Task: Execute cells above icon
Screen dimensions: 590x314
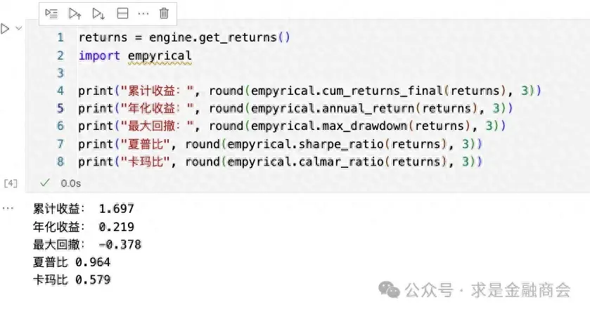Action: [75, 13]
